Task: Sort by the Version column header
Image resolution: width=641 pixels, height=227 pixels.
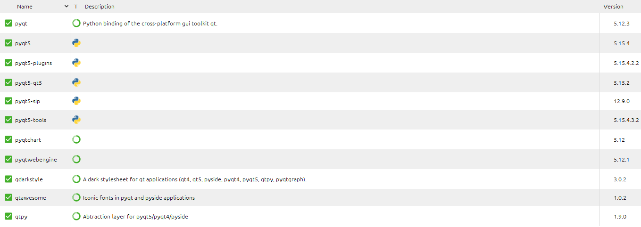Action: tap(613, 7)
